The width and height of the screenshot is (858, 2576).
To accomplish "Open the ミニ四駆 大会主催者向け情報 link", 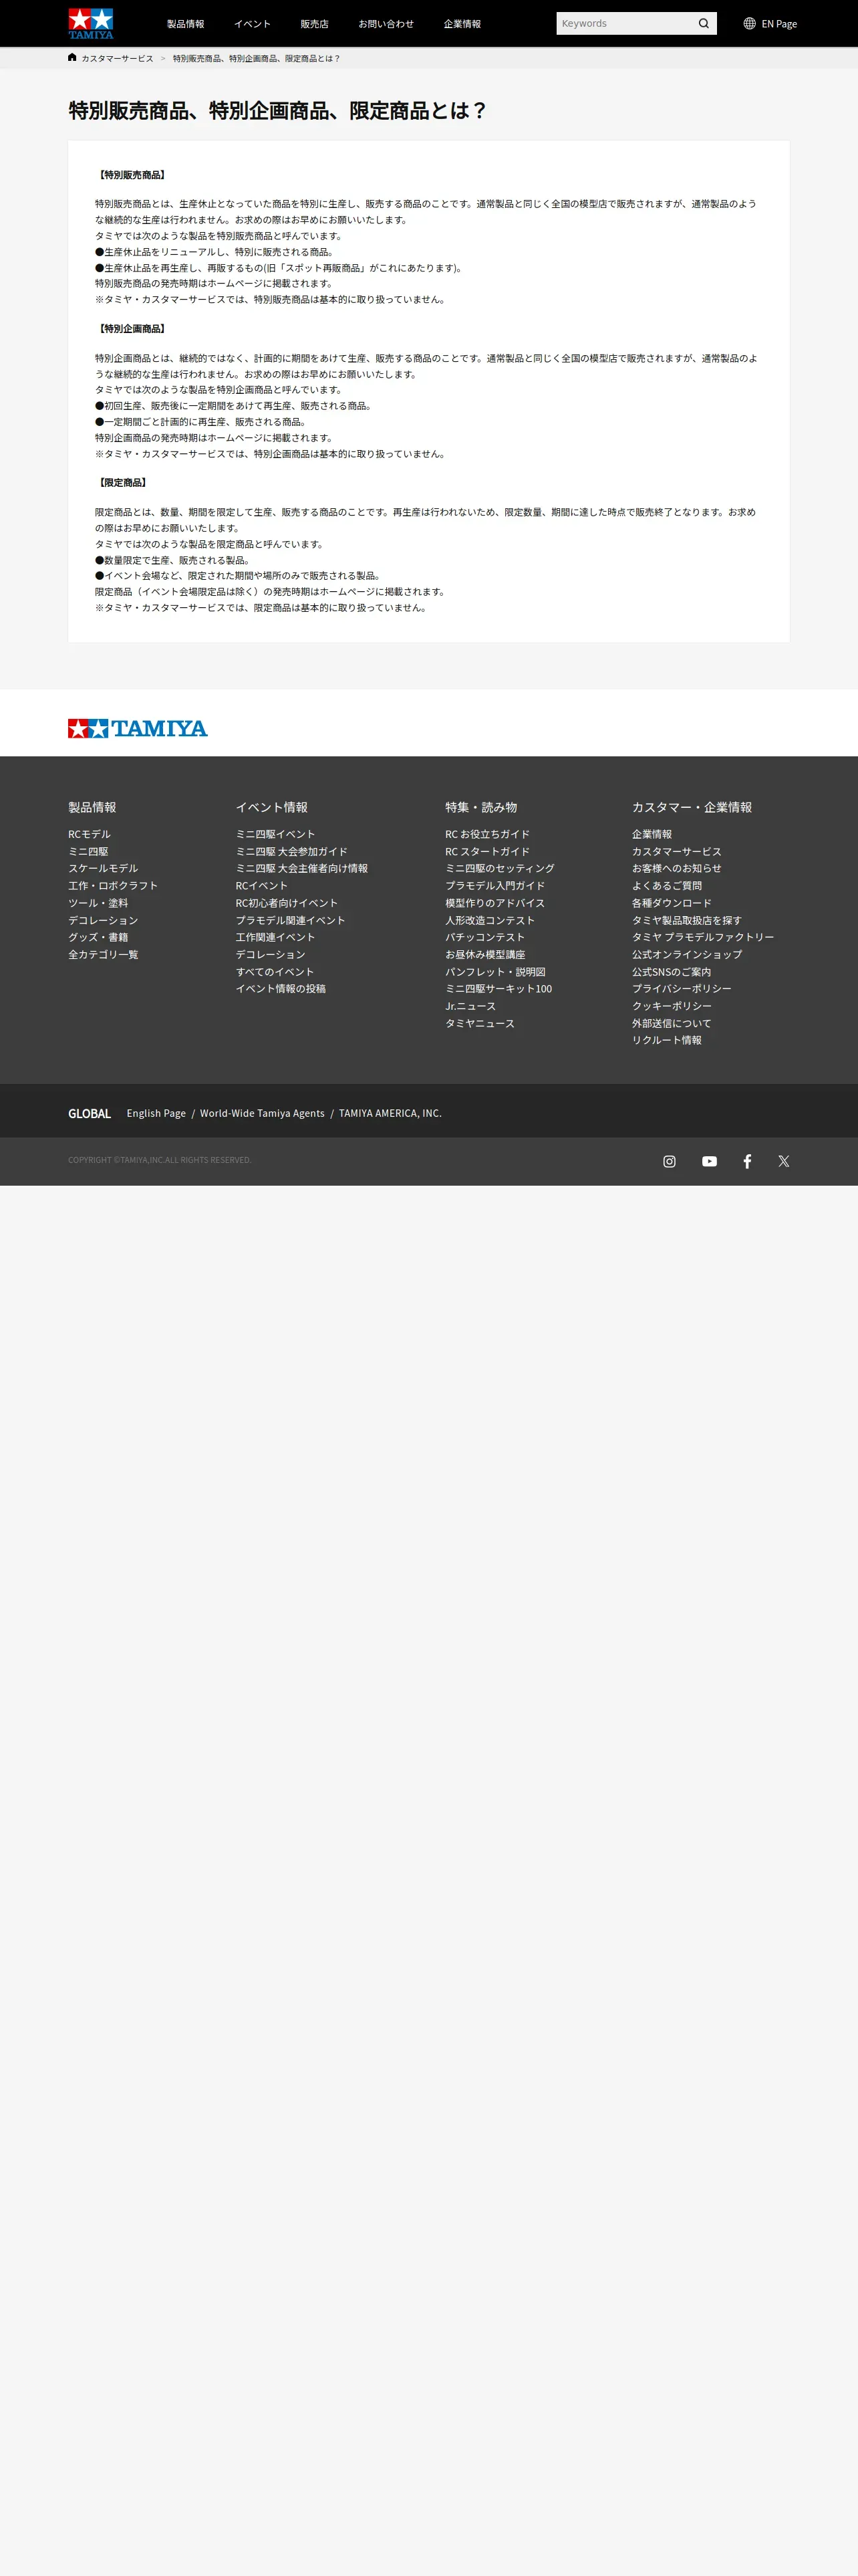I will point(301,868).
